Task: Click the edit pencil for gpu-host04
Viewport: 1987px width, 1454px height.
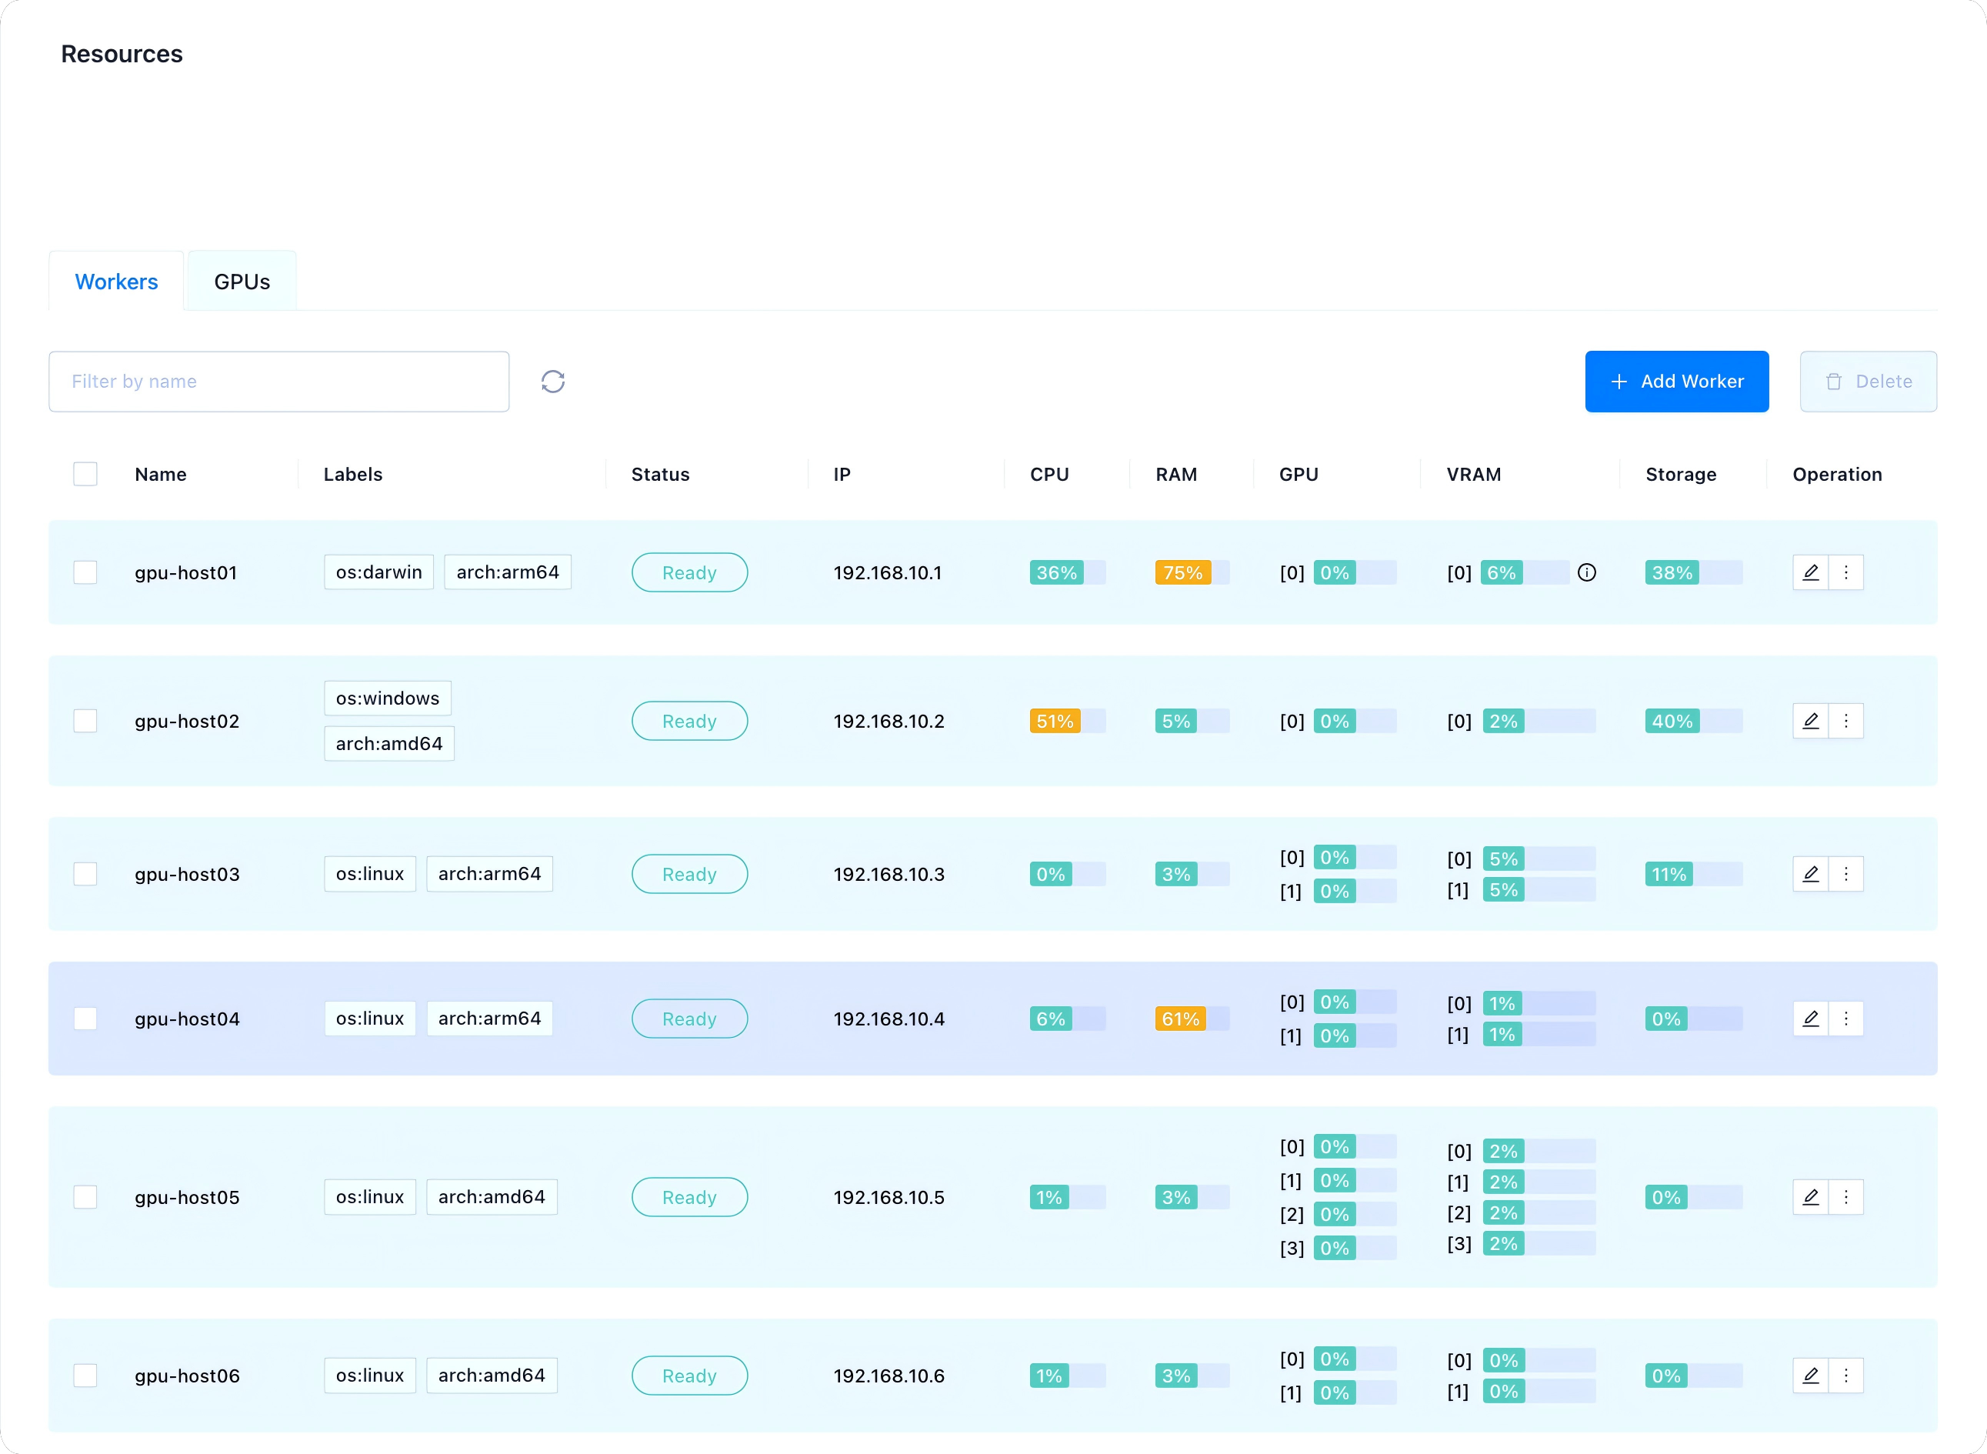Action: [x=1810, y=1019]
